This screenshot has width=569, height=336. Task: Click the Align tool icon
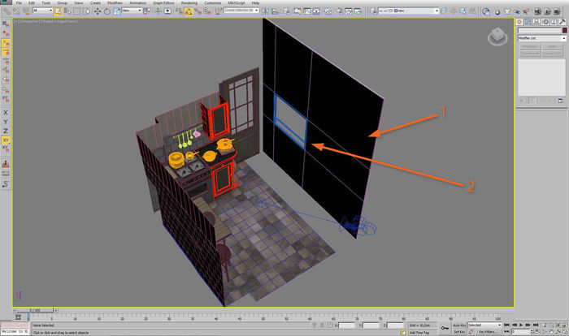(x=275, y=11)
